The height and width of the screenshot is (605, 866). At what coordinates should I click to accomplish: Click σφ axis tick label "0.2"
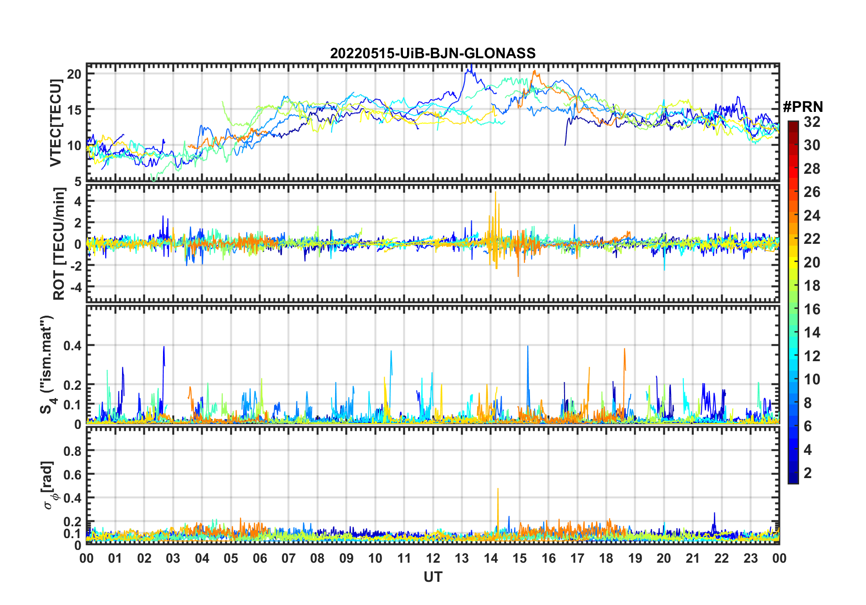[x=73, y=521]
